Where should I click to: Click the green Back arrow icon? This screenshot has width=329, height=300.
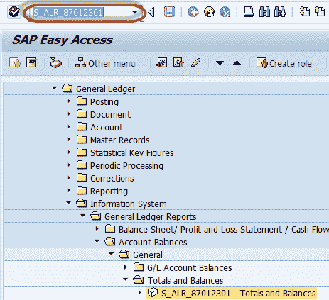tap(193, 11)
